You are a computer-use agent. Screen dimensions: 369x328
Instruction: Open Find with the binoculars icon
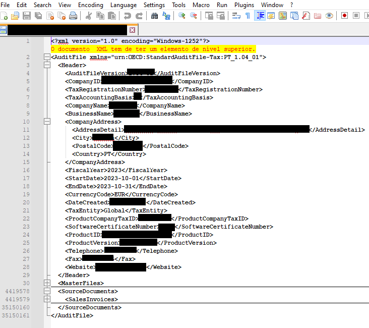click(154, 16)
